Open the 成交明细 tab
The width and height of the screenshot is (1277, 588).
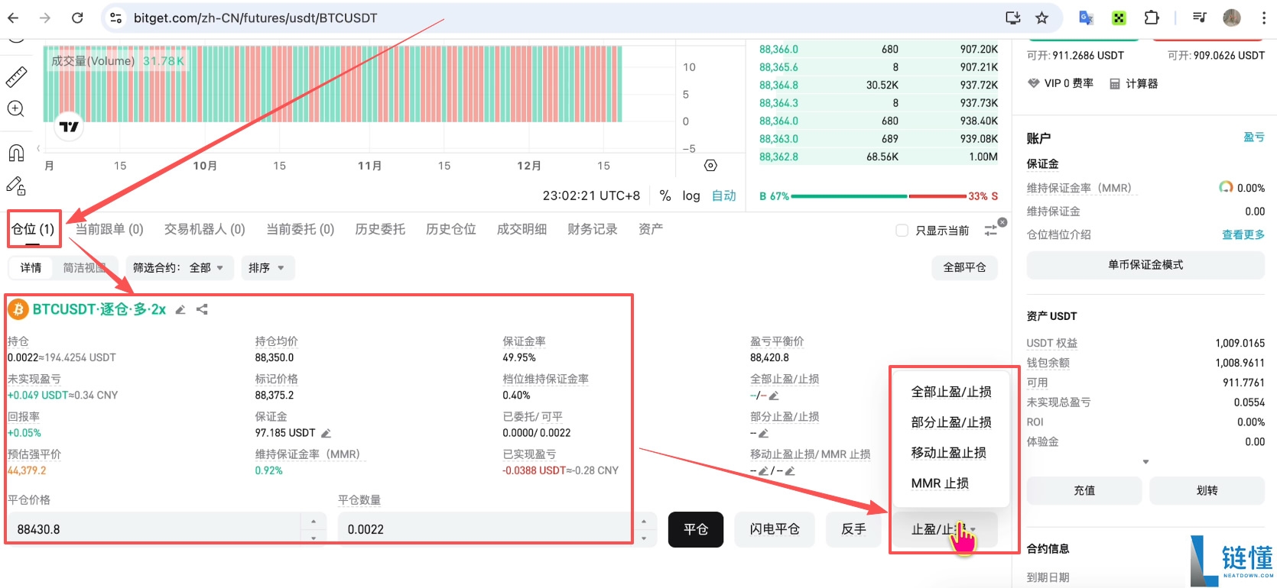point(522,229)
